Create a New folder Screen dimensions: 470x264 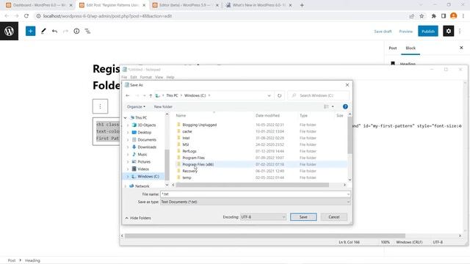[x=163, y=106]
